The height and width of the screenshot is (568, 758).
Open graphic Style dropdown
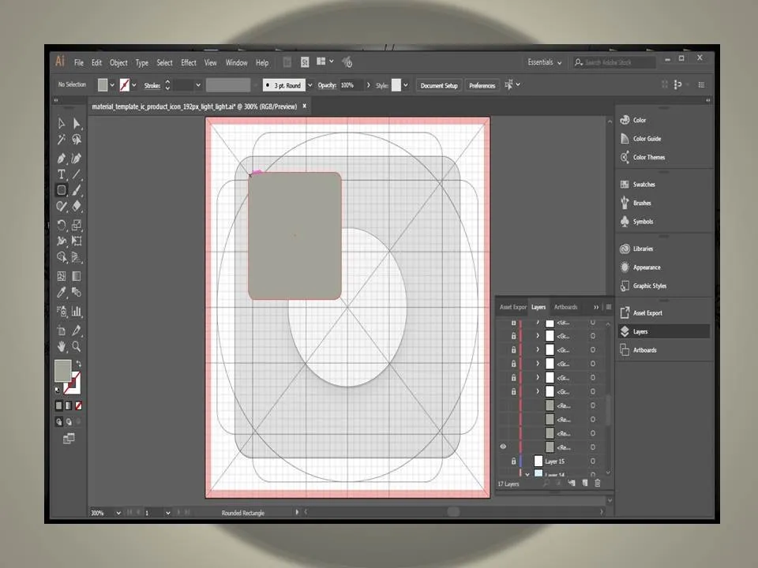406,85
